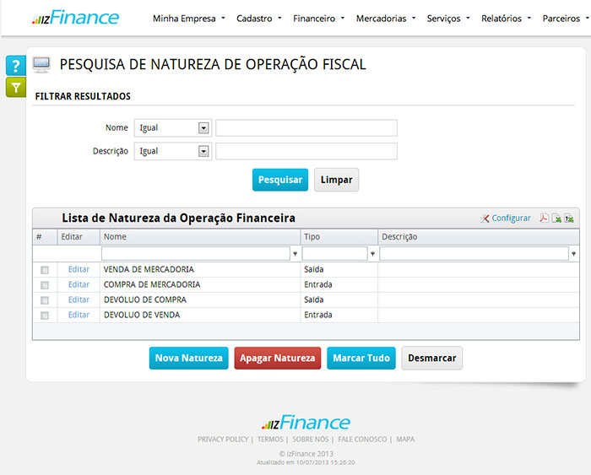
Task: Open the Minha Empresa menu
Action: (x=188, y=19)
